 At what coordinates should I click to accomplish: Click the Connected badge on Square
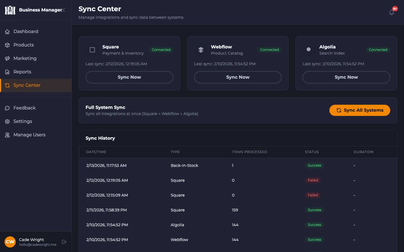(x=161, y=50)
